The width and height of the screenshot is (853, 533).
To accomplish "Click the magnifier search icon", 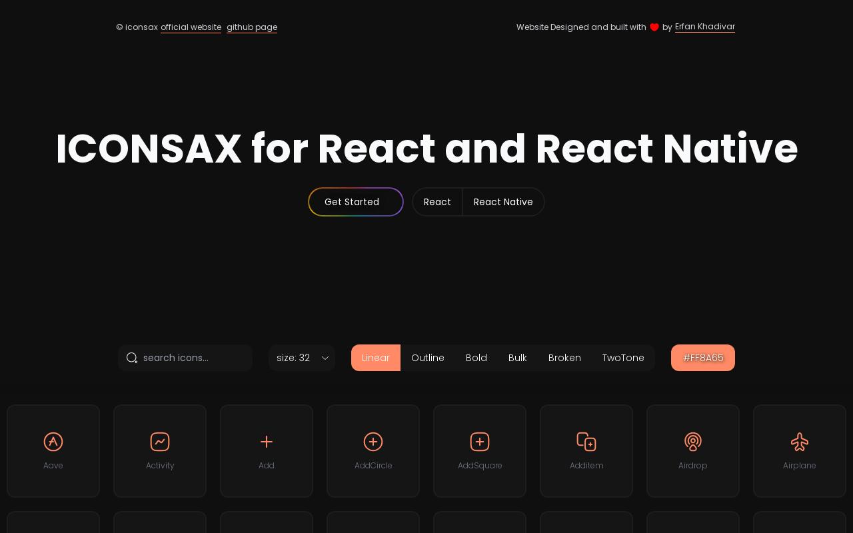I will [132, 358].
